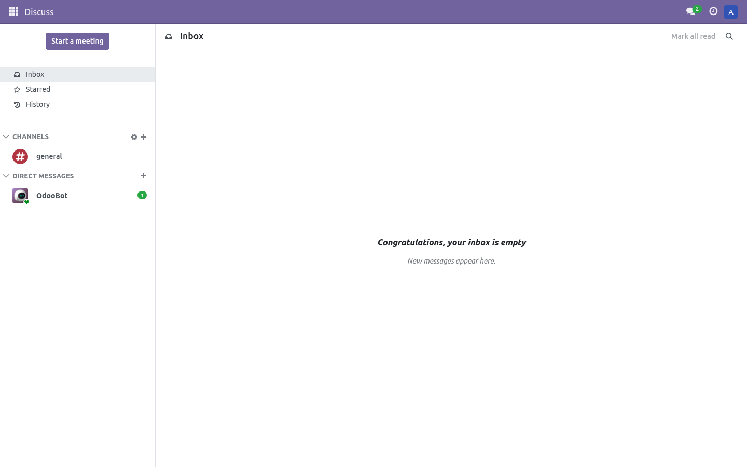This screenshot has height=467, width=747.
Task: Click Mark all read
Action: 693,36
